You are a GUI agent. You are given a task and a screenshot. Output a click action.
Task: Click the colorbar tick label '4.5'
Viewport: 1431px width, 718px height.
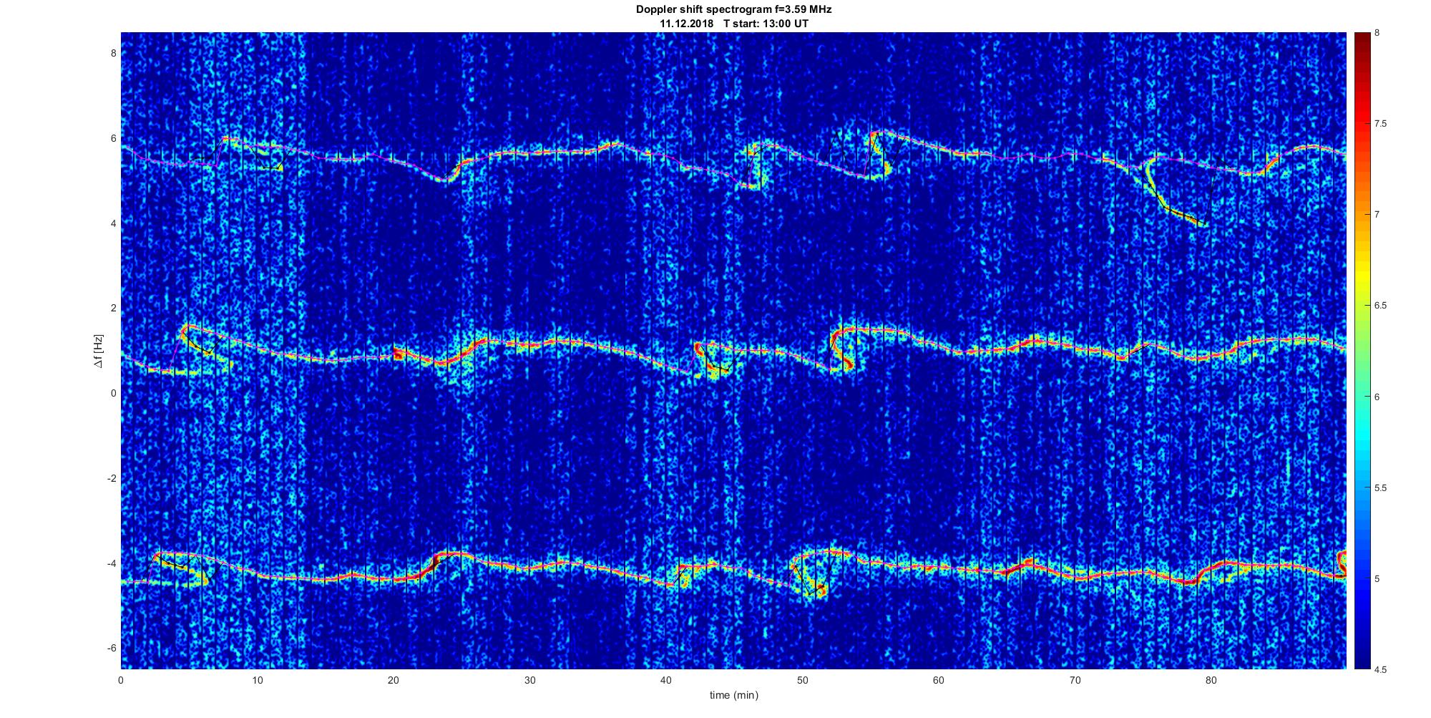(1380, 670)
